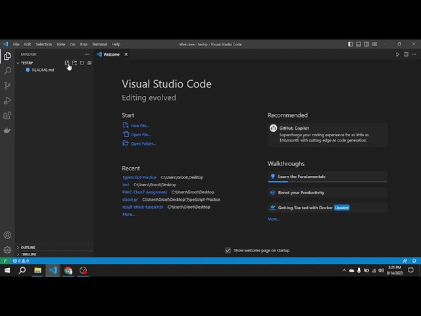Close the Welcome tab
This screenshot has height=316, width=421.
126,55
